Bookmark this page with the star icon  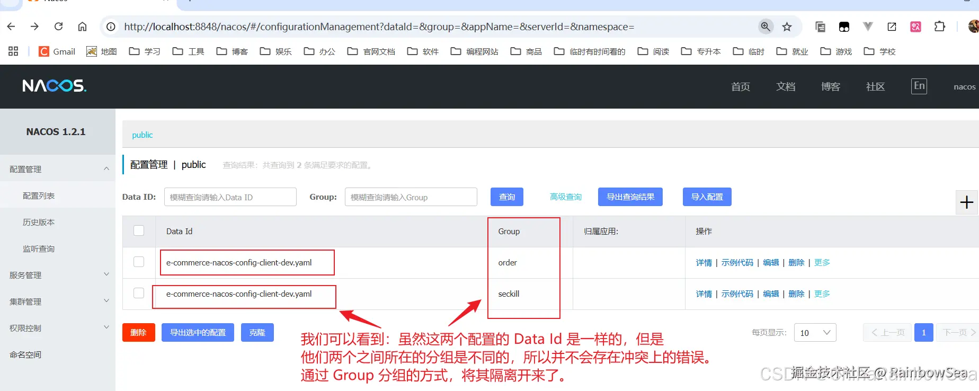coord(787,26)
